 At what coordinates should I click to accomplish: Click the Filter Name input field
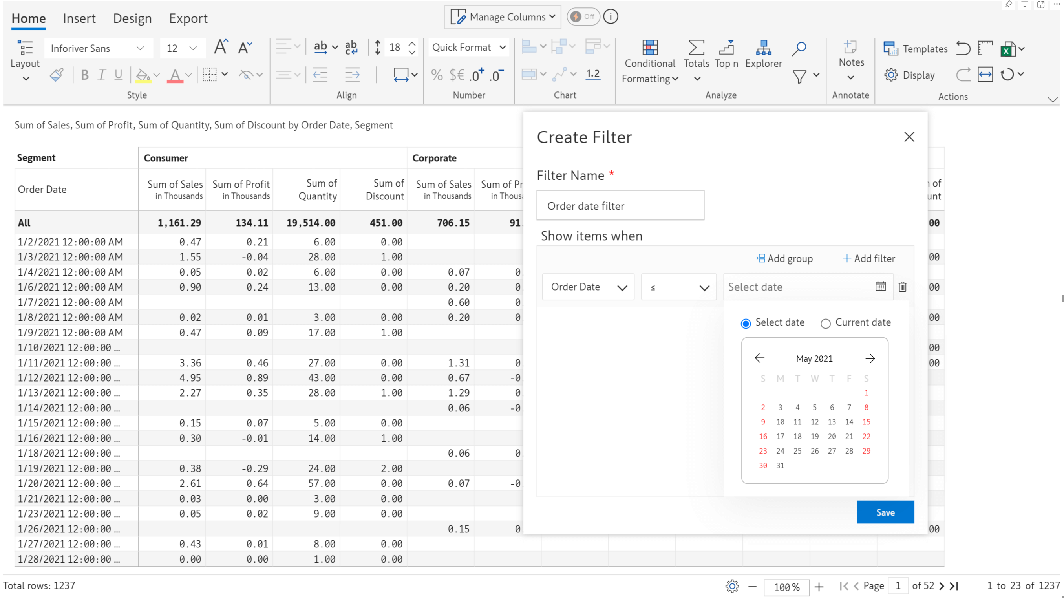point(620,205)
